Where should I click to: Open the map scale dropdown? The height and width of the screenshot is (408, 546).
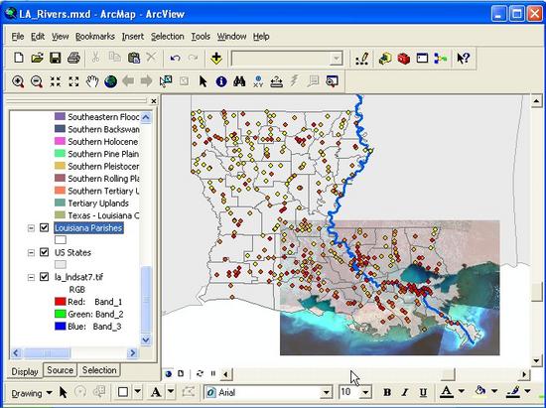tap(336, 59)
